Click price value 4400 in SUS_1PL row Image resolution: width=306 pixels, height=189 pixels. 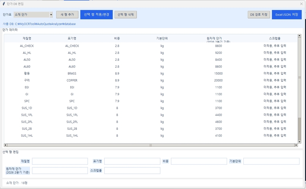click(218, 115)
